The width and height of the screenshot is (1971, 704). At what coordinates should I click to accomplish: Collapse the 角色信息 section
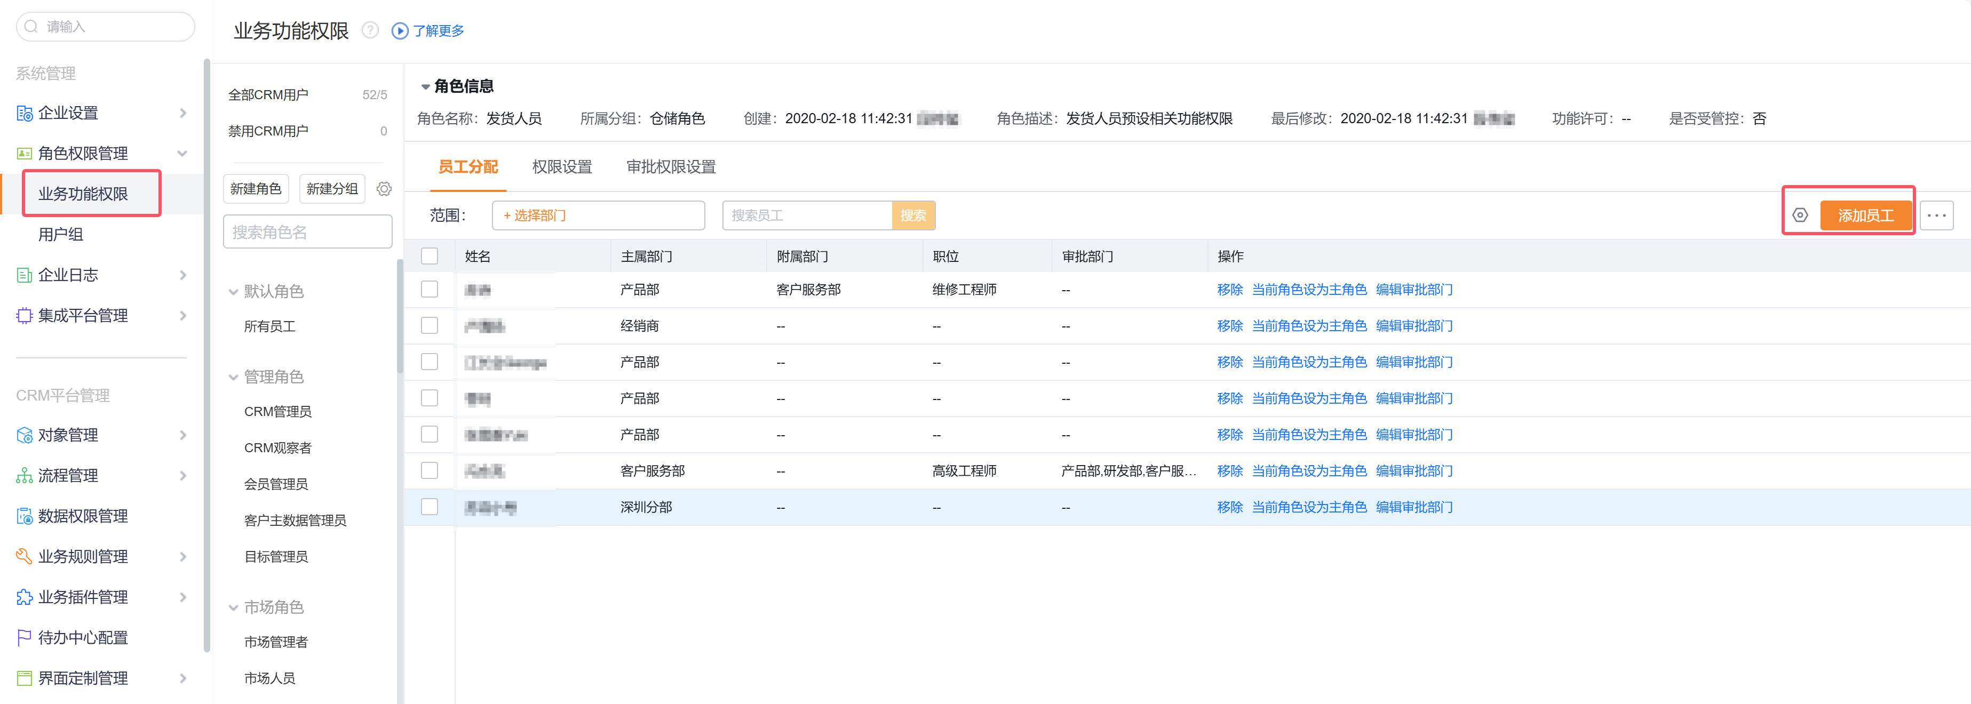click(x=425, y=87)
